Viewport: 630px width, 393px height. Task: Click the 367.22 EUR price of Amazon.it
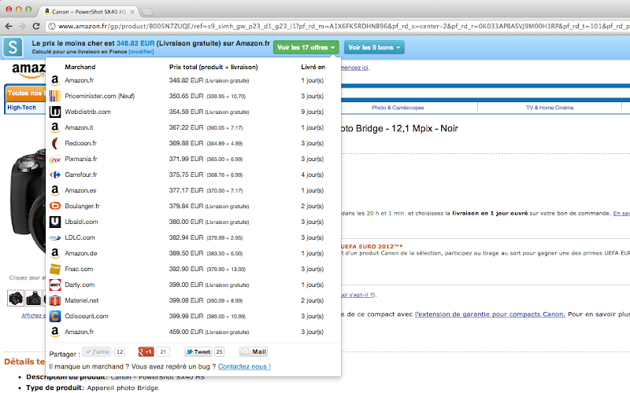click(186, 127)
